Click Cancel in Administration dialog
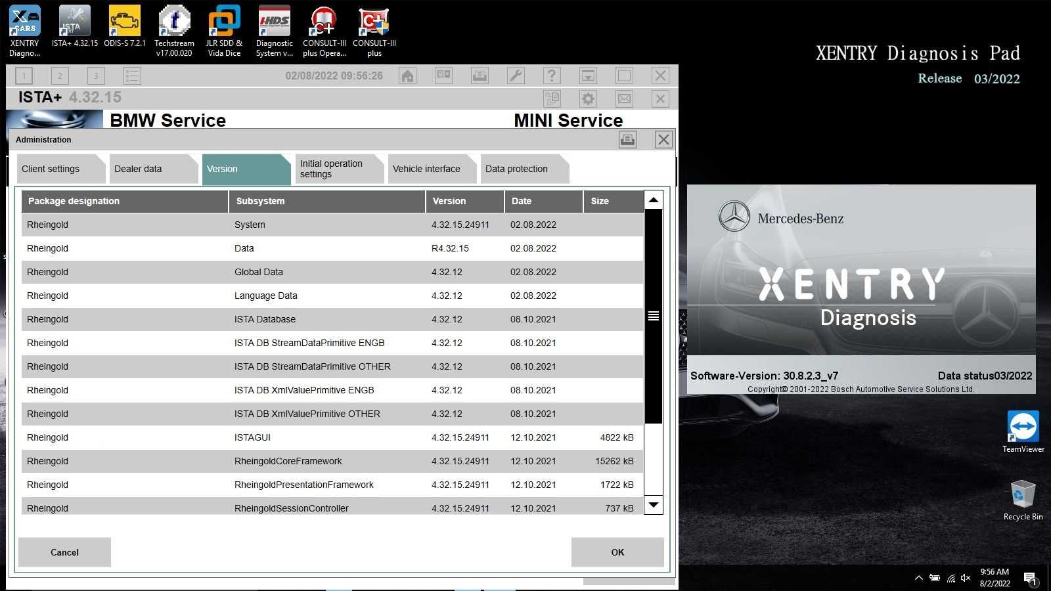Screen dimensions: 1051x591 click(x=64, y=552)
